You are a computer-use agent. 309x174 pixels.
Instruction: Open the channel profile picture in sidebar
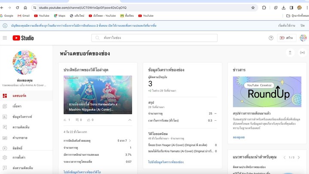coord(25,62)
